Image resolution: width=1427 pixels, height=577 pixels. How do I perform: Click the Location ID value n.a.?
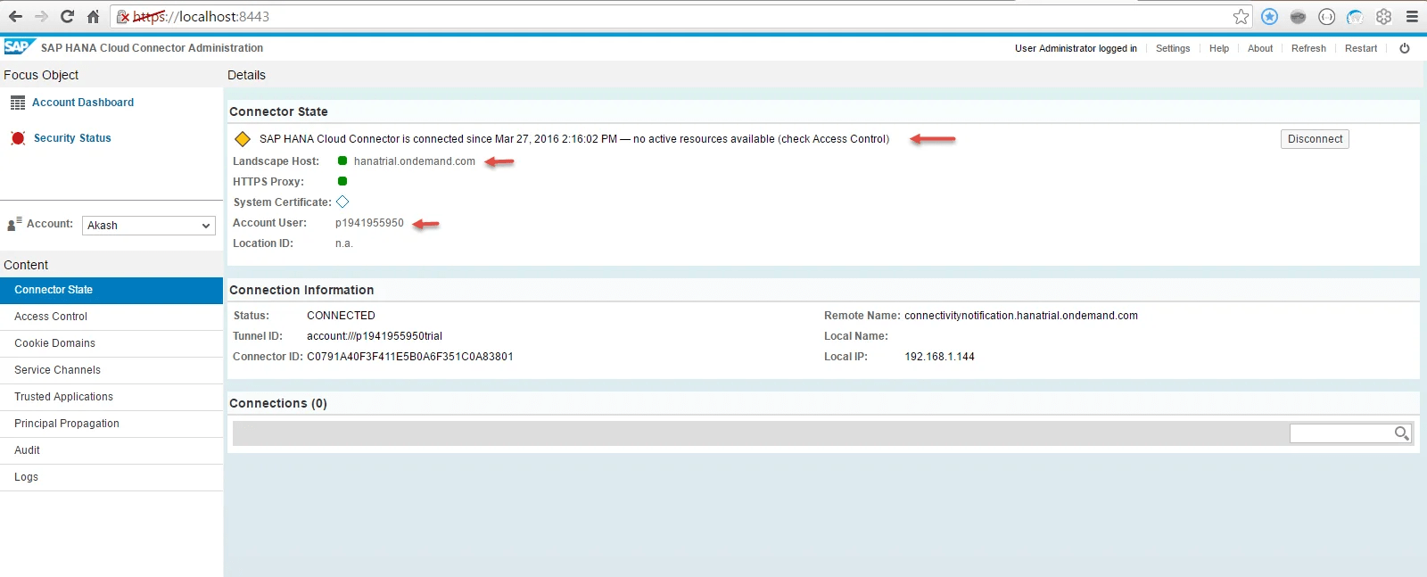pyautogui.click(x=344, y=243)
